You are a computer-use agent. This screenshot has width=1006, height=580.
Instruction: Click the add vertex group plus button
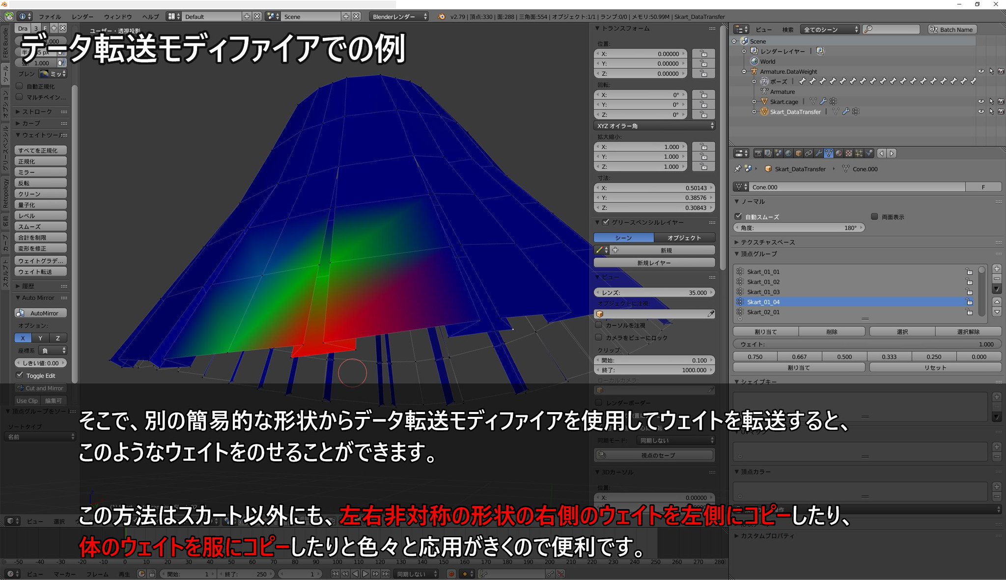tap(997, 269)
